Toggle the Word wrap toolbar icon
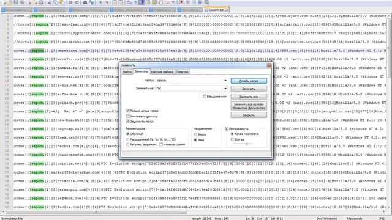Viewport: 392px width, 220px height. point(129,2)
